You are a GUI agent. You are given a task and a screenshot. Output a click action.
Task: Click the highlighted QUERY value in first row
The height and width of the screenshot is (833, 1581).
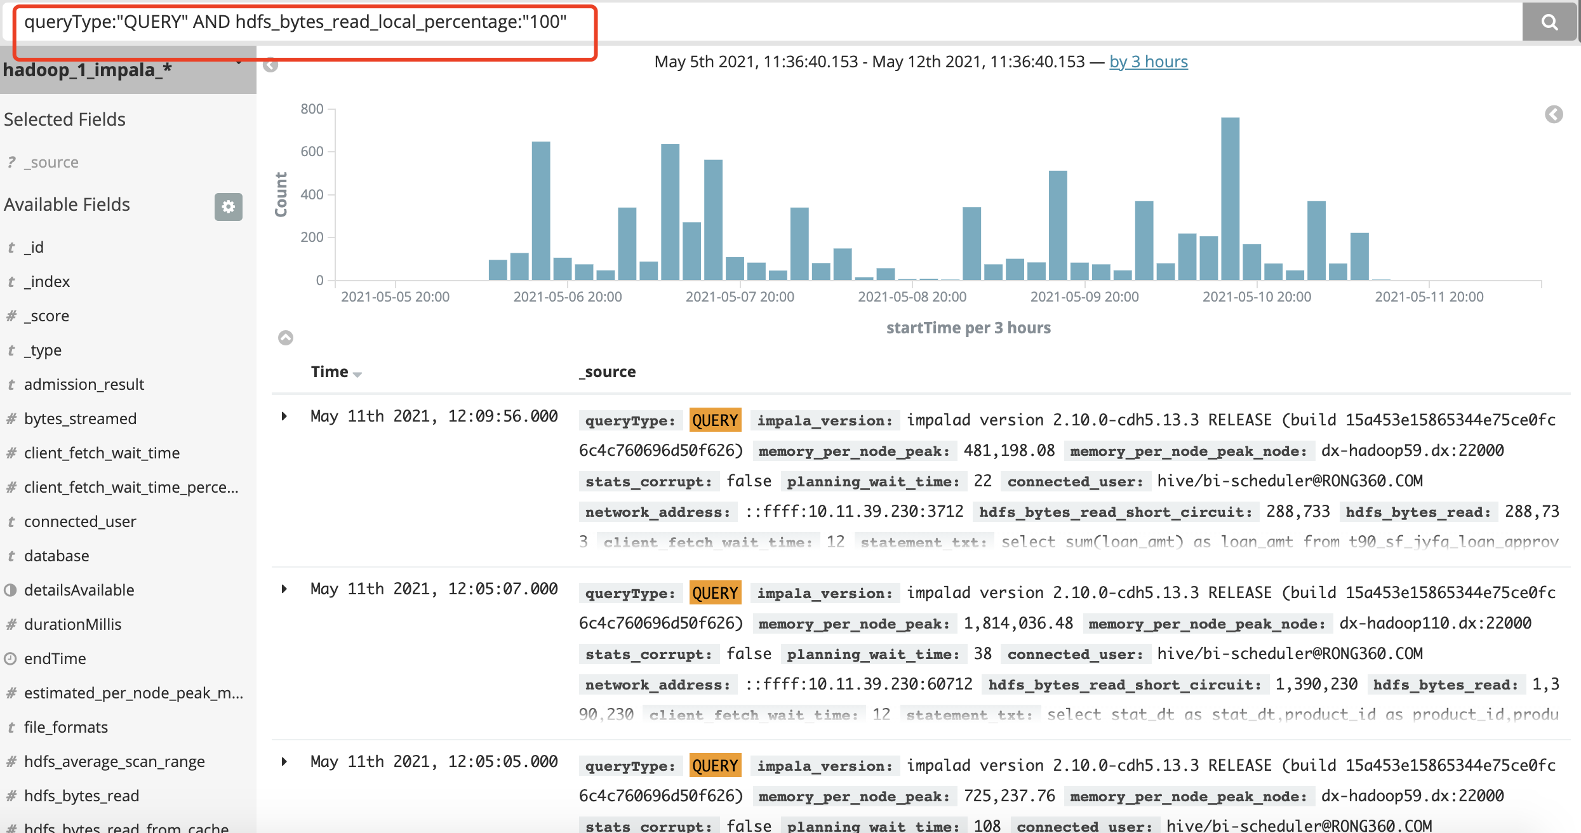[x=715, y=420]
